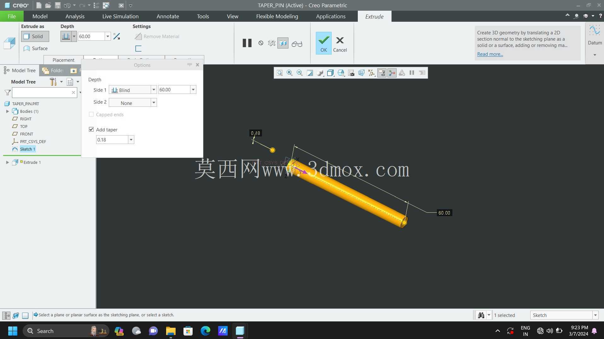Open the ribbon depth value dropdown
This screenshot has height=339, width=604.
point(108,37)
